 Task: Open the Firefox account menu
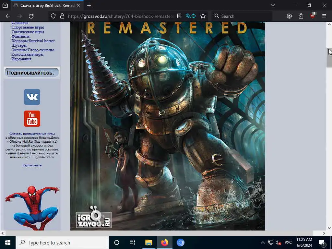[x=289, y=16]
